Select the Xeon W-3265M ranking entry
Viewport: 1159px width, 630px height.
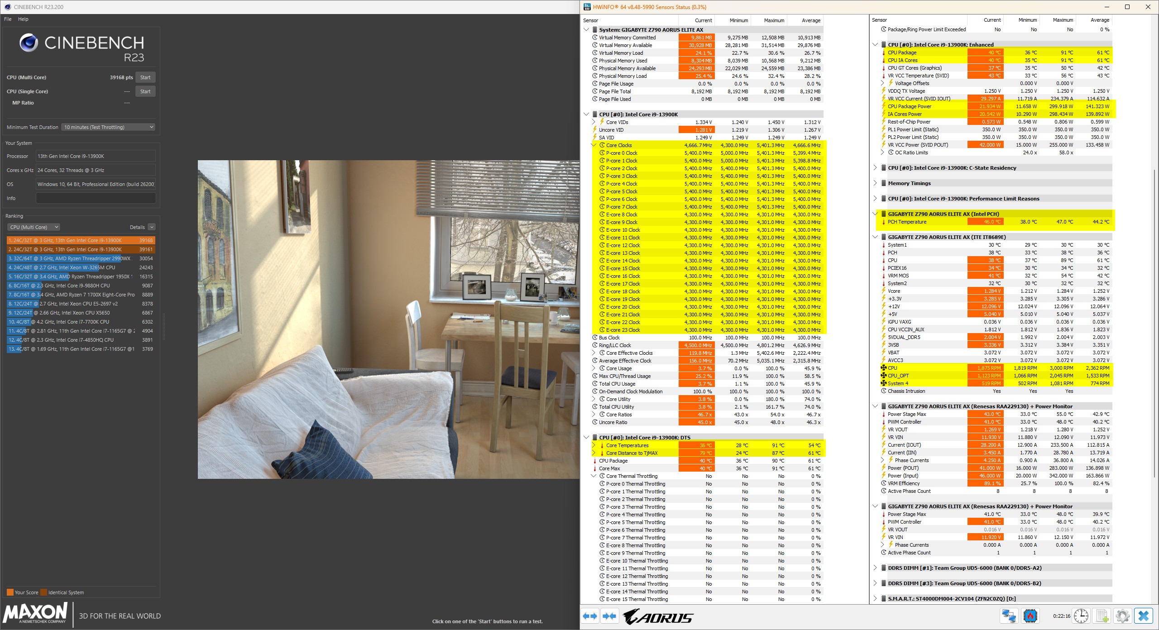point(81,267)
